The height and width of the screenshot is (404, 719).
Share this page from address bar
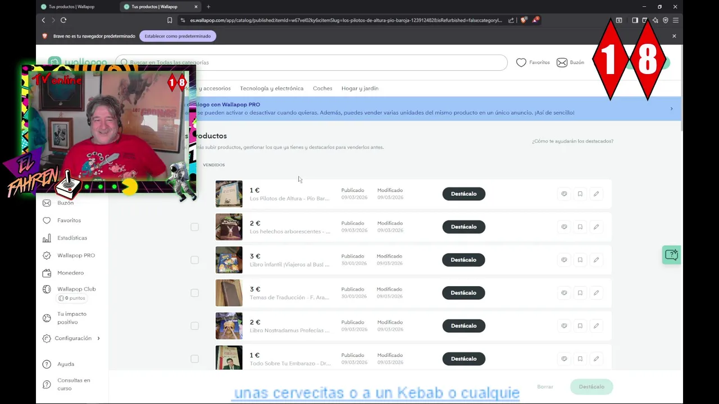click(x=511, y=20)
